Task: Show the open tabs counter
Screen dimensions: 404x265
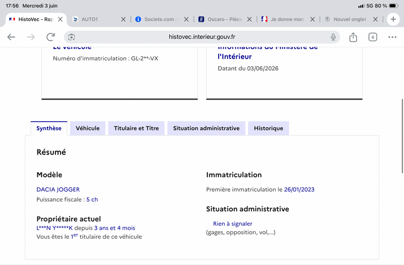Action: point(373,37)
